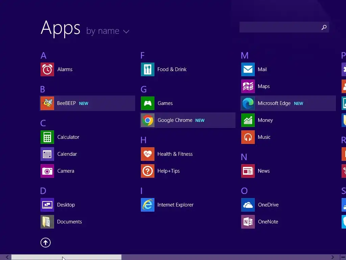The height and width of the screenshot is (260, 346).
Task: Click the 'Microsoft Edge' text label
Action: (x=274, y=103)
